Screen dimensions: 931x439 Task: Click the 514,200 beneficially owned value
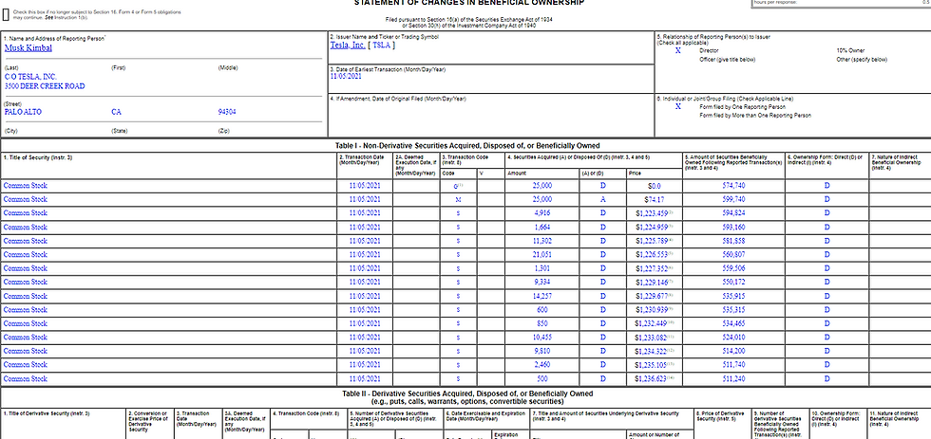(733, 351)
